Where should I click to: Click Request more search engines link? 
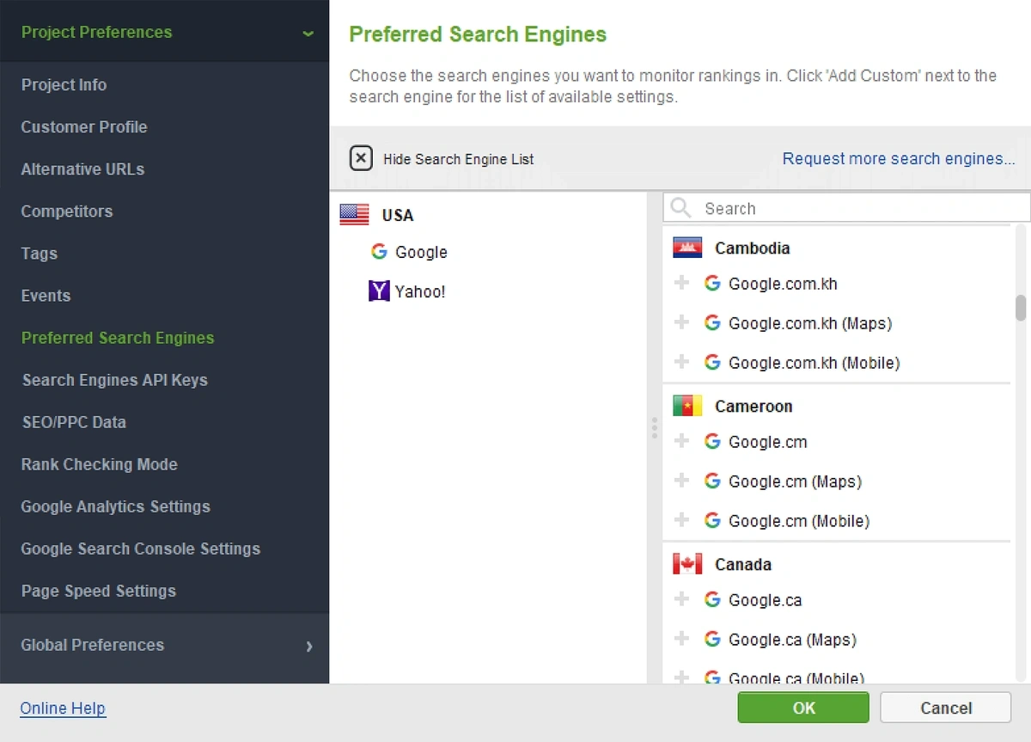coord(899,159)
